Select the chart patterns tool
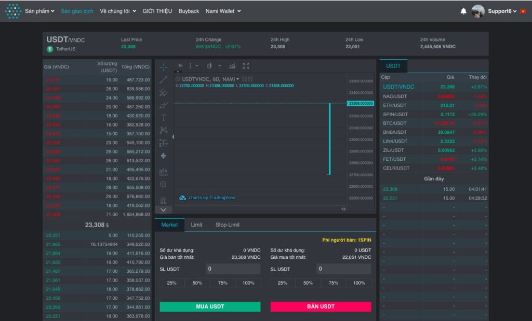The height and width of the screenshot is (321, 532). [x=164, y=130]
